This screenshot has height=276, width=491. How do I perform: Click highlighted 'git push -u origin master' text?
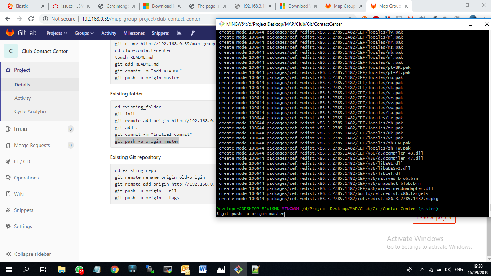click(x=147, y=141)
